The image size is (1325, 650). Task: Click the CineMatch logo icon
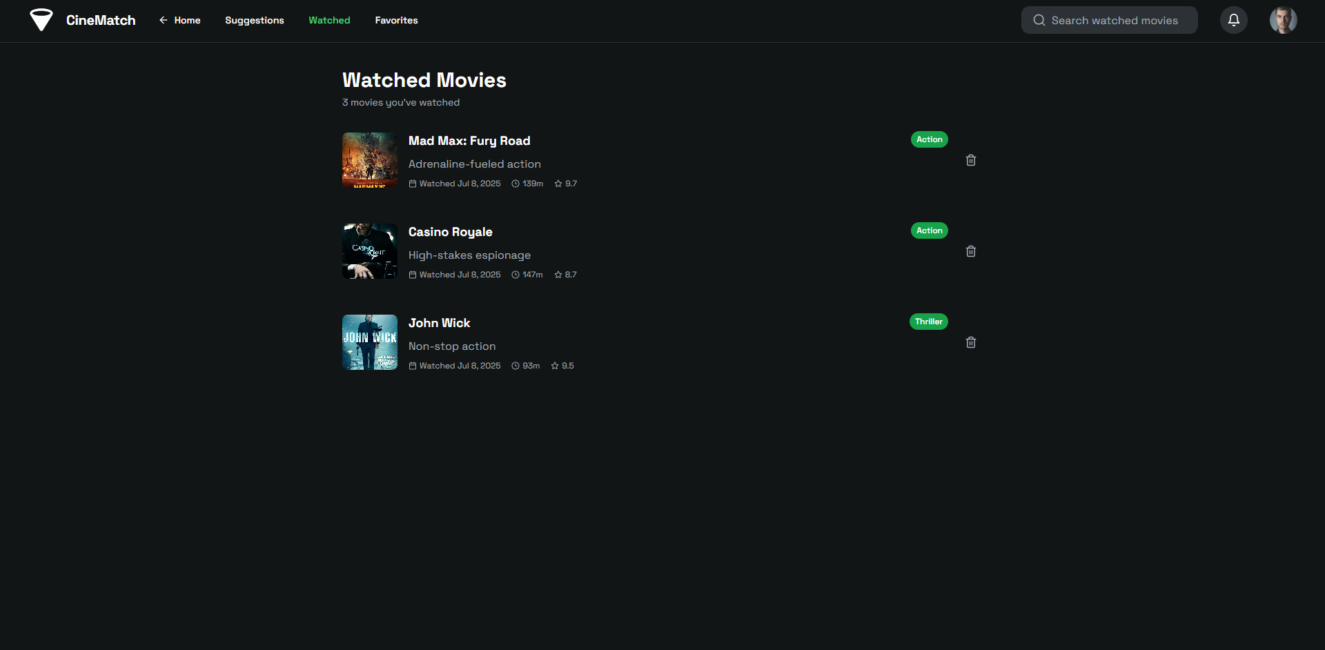[41, 20]
